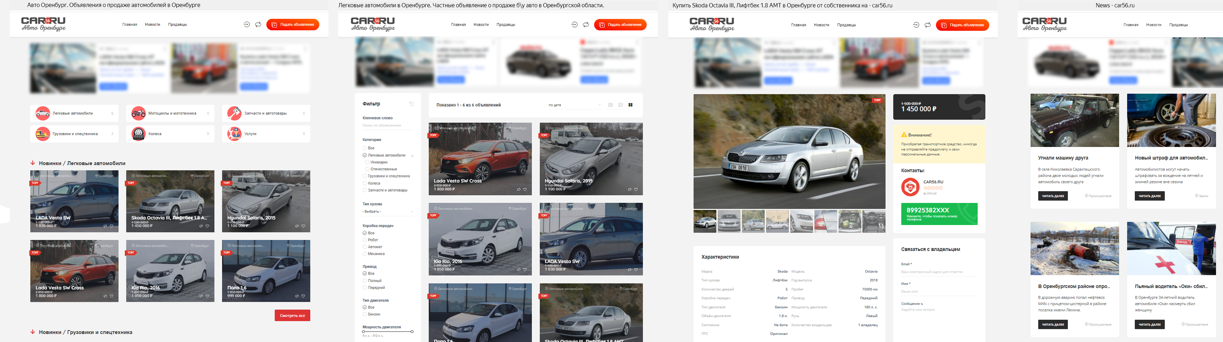1223x342 pixels.
Task: Favorite Hyundai Solaris card on listing page
Action: click(636, 189)
